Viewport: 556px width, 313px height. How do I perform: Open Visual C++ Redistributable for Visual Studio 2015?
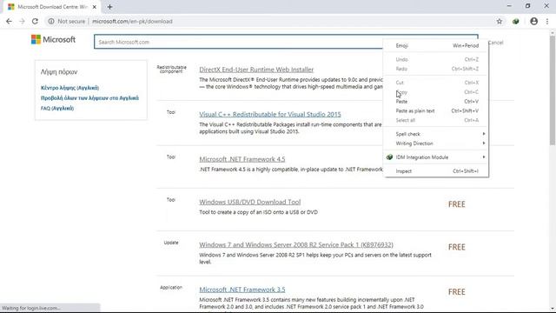[270, 114]
